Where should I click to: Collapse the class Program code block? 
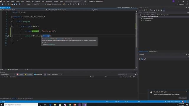12,21
